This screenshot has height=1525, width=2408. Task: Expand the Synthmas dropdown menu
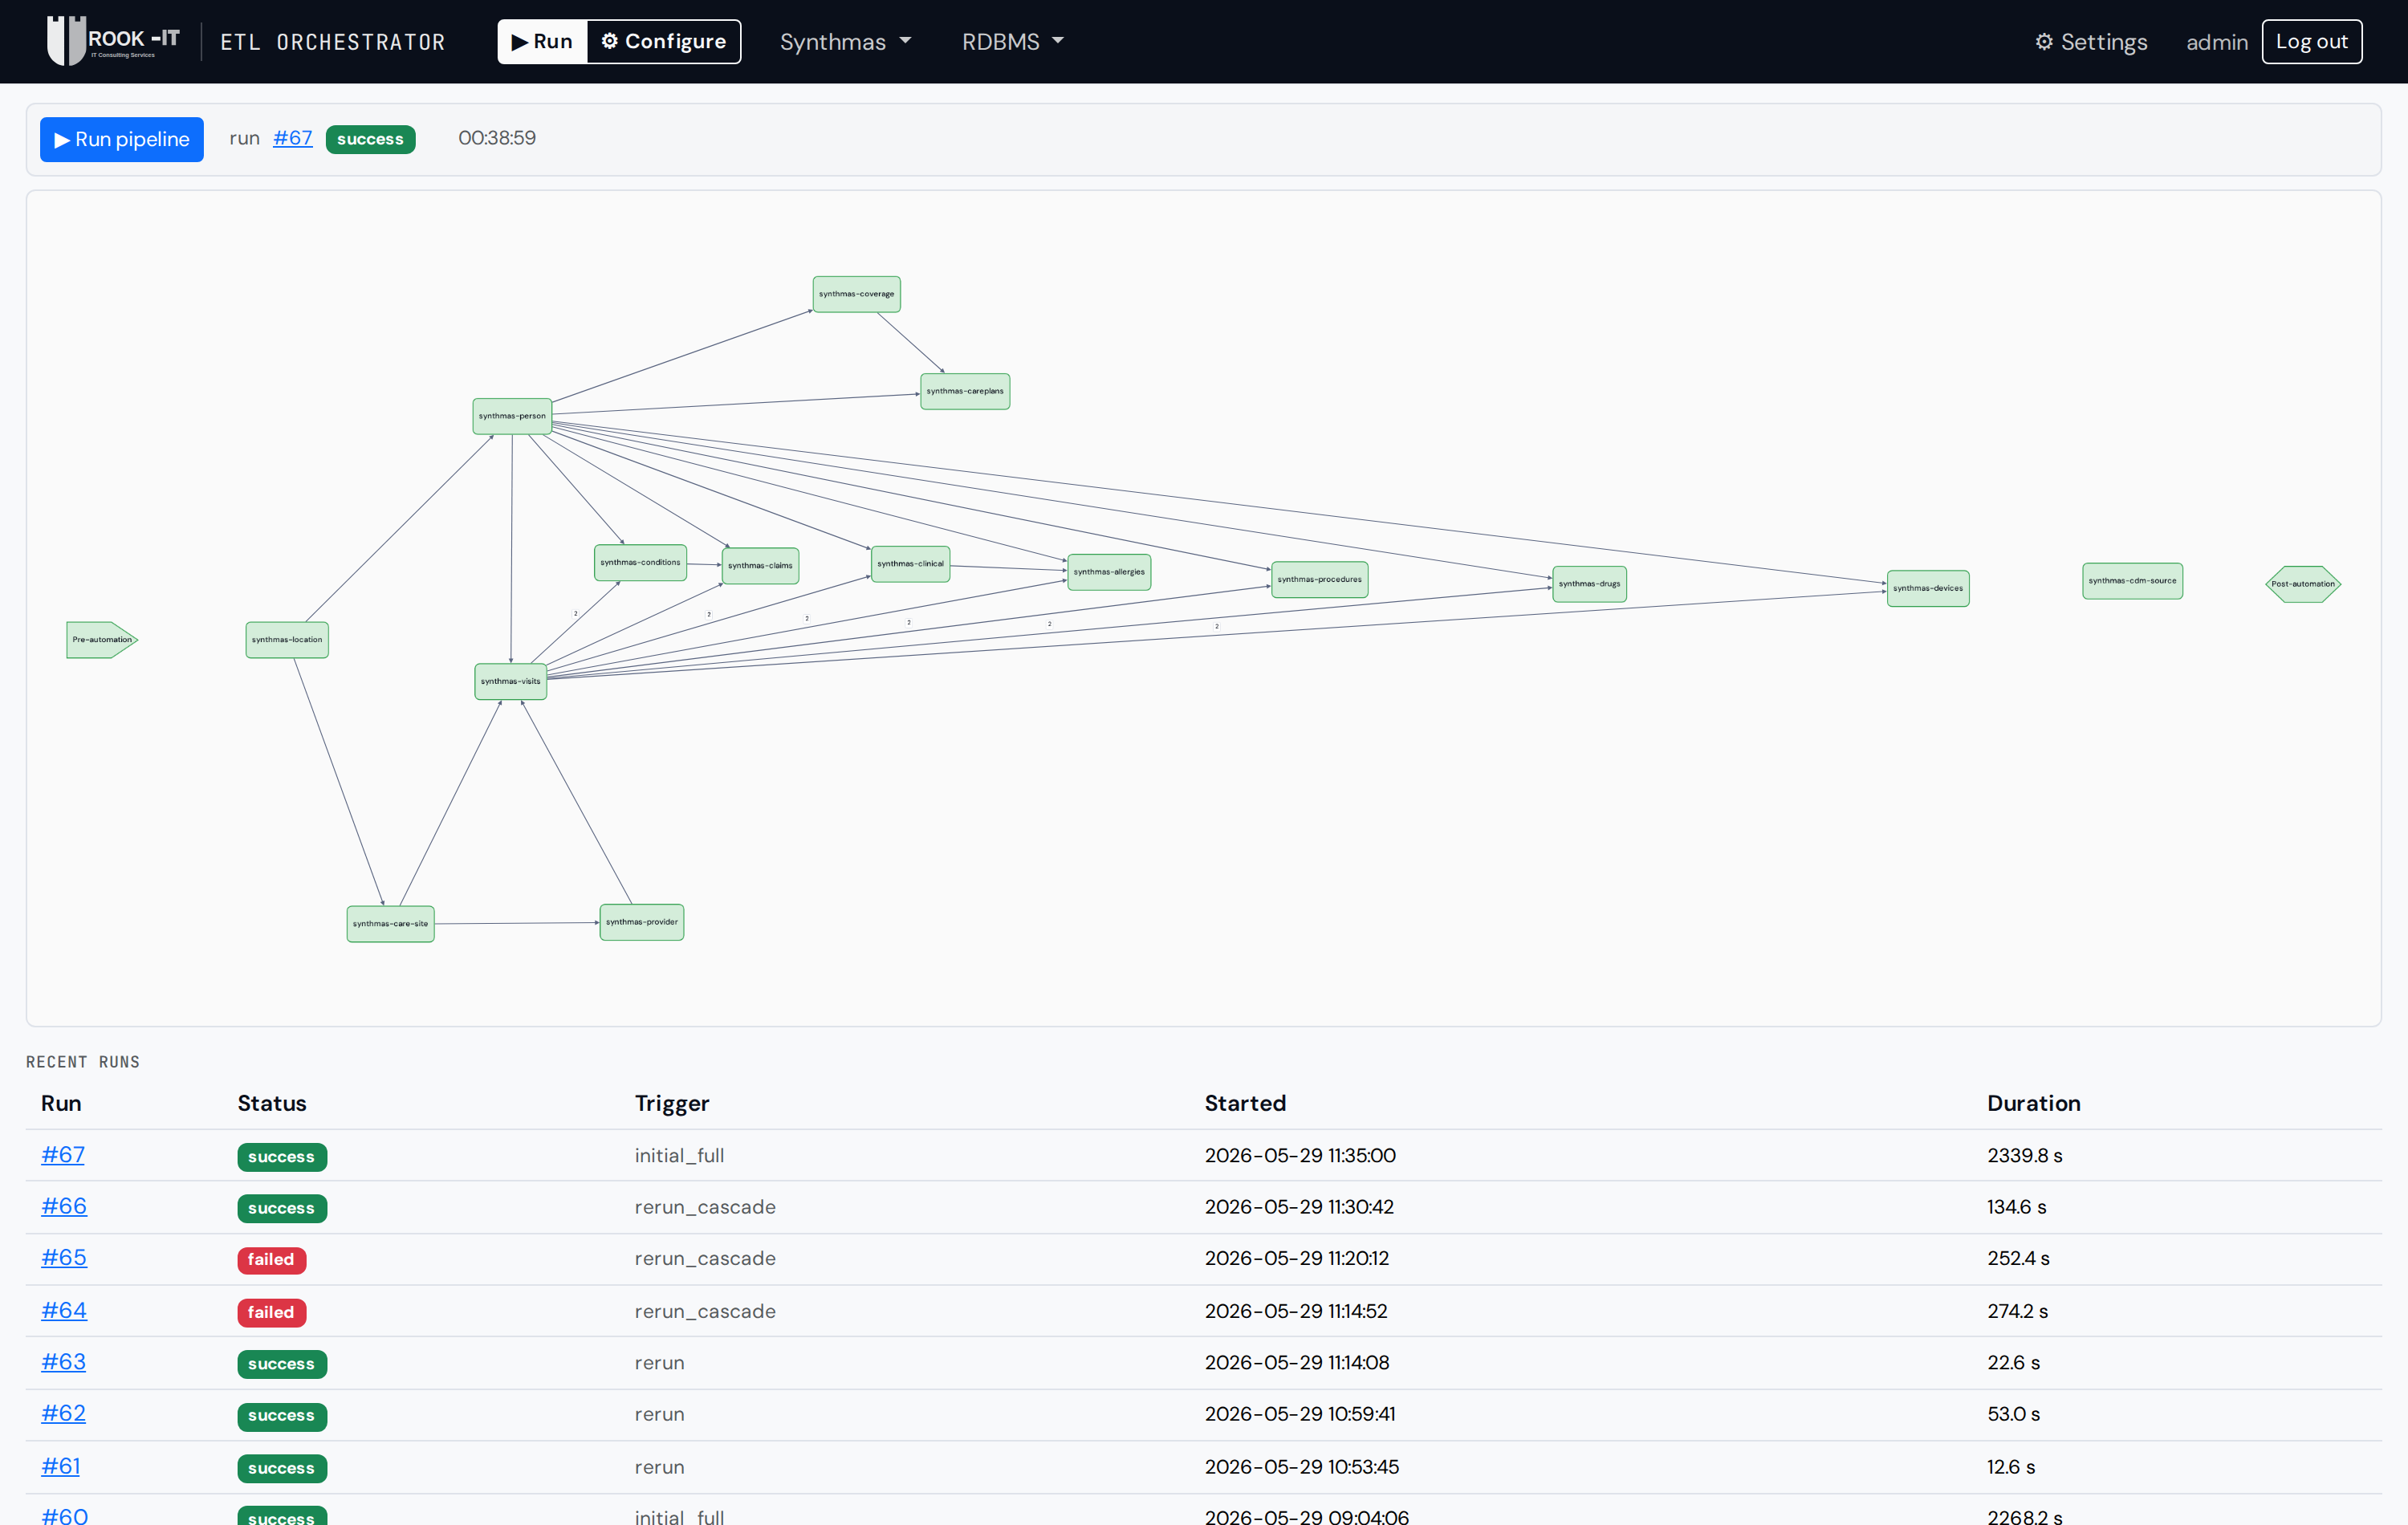tap(845, 42)
